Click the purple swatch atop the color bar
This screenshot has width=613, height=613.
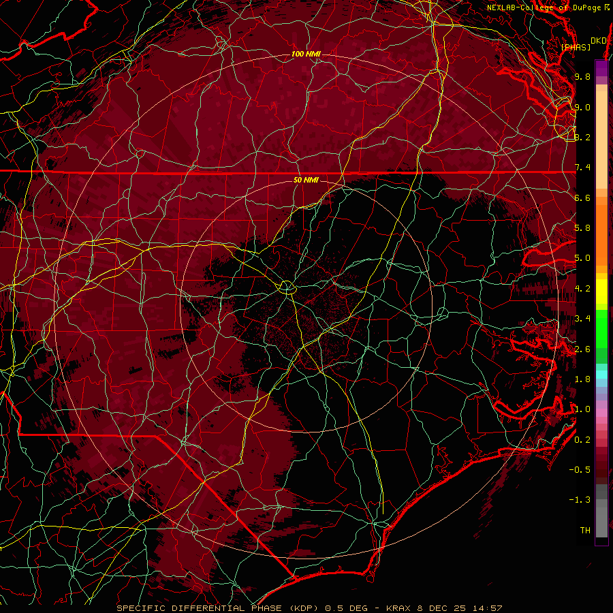coord(601,68)
